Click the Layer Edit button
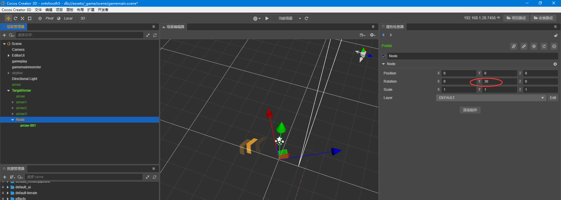Image resolution: width=561 pixels, height=200 pixels. 553,98
